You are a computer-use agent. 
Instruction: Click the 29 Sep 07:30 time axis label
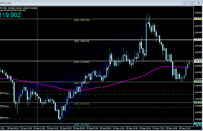[92, 128]
